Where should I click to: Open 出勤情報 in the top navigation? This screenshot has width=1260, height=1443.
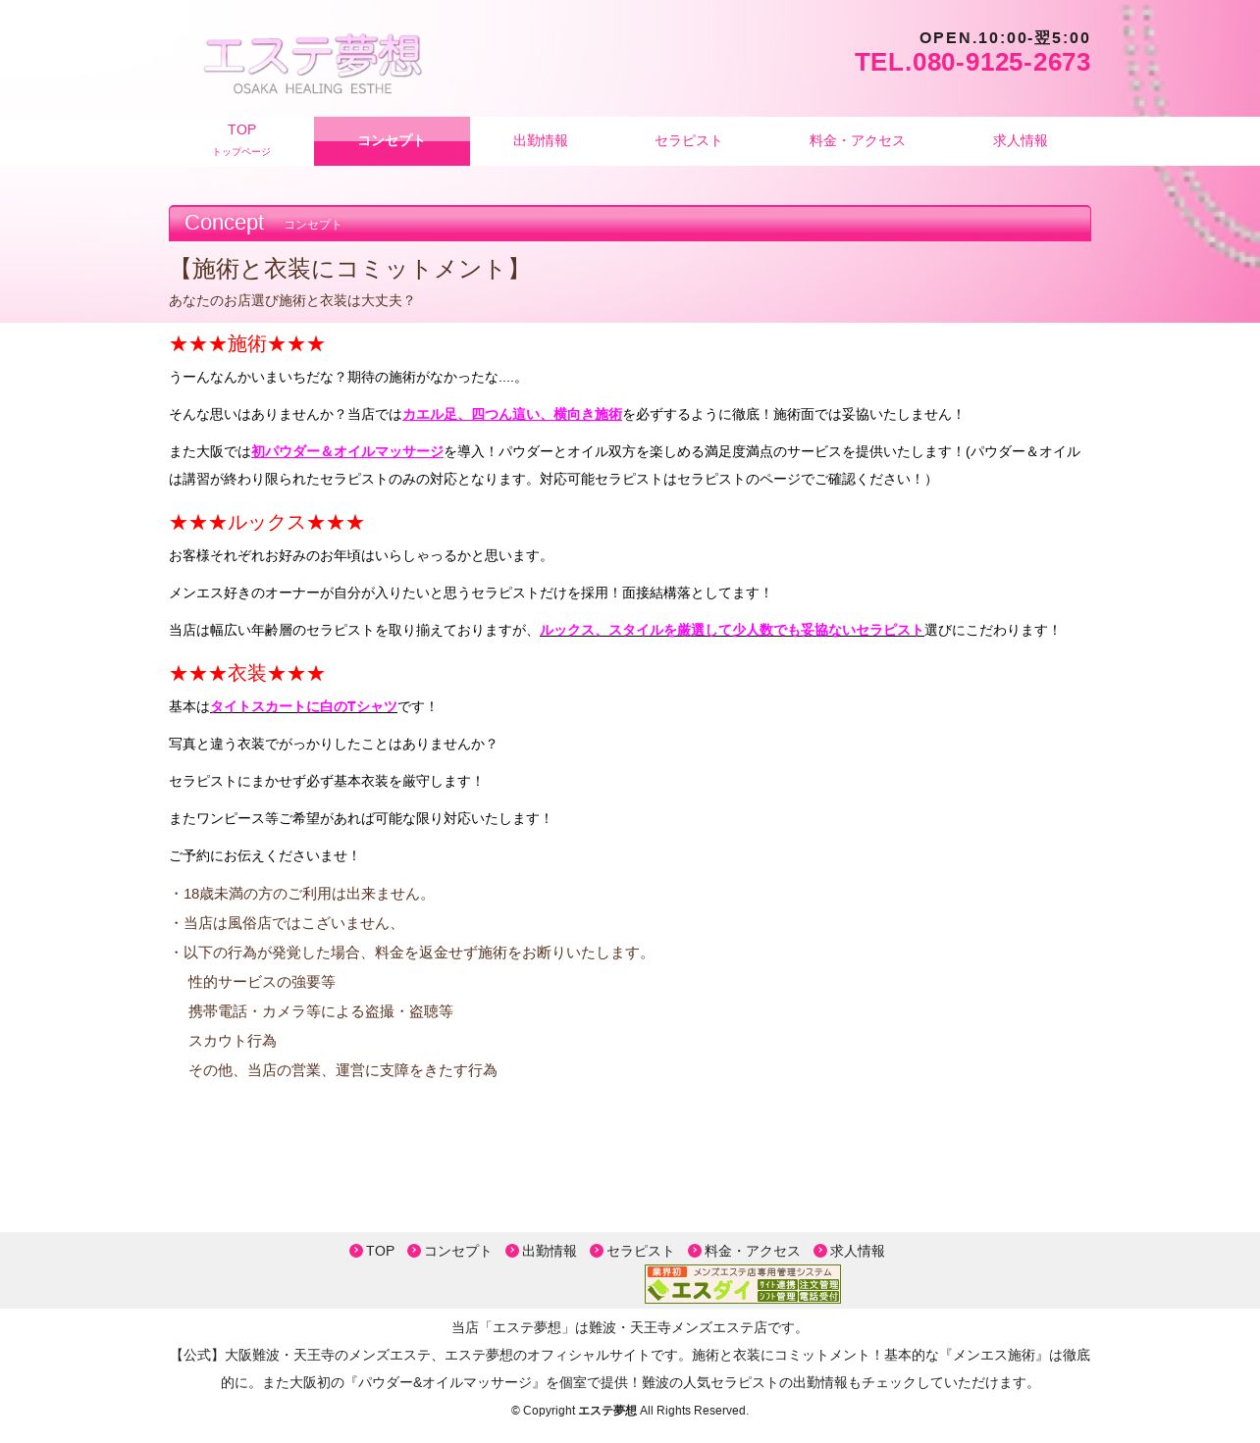coord(541,141)
